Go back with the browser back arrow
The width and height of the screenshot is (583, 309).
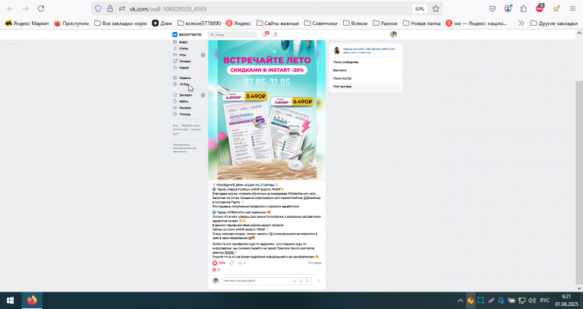pyautogui.click(x=11, y=8)
